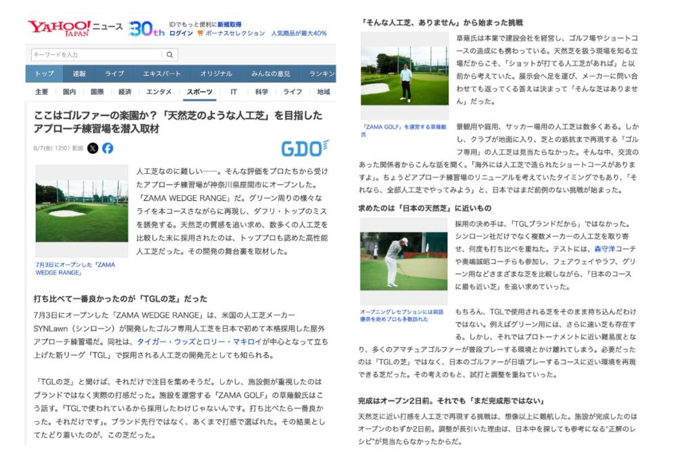
Task: Open the エンタメ category
Action: pyautogui.click(x=159, y=92)
